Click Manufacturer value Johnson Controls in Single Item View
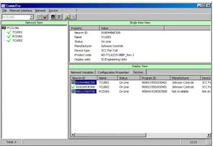The height and width of the screenshot is (146, 213). coord(112,46)
